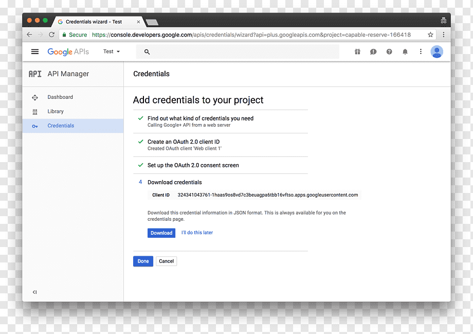Open Dashboard in the sidebar
This screenshot has width=473, height=334.
coord(72,97)
